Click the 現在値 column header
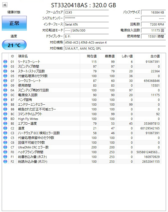168x212 pixels. click(92, 56)
